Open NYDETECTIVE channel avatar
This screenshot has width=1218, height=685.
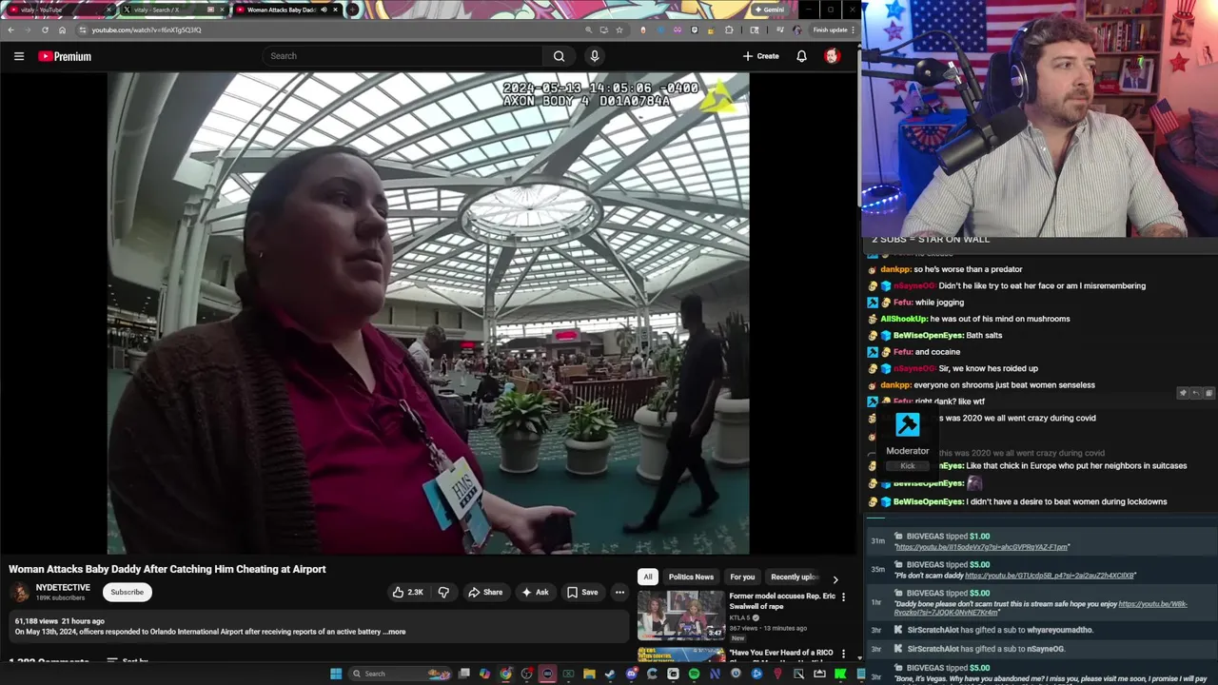pos(19,592)
